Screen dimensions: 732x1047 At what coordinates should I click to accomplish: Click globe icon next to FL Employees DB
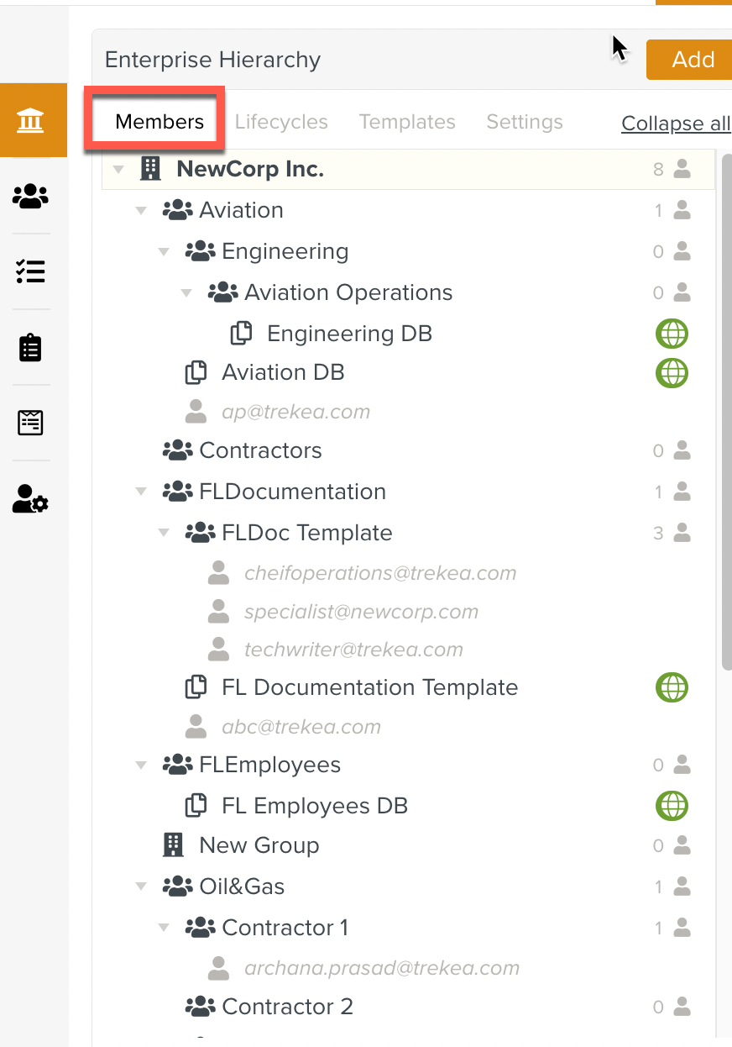pyautogui.click(x=672, y=806)
